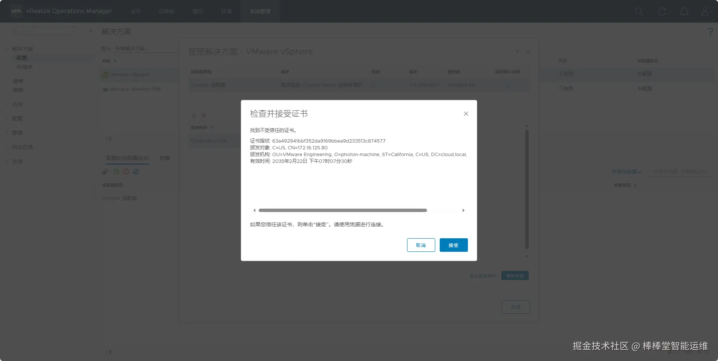
Task: Select 配置 under 解决方案 in sidebar
Action: coord(22,58)
